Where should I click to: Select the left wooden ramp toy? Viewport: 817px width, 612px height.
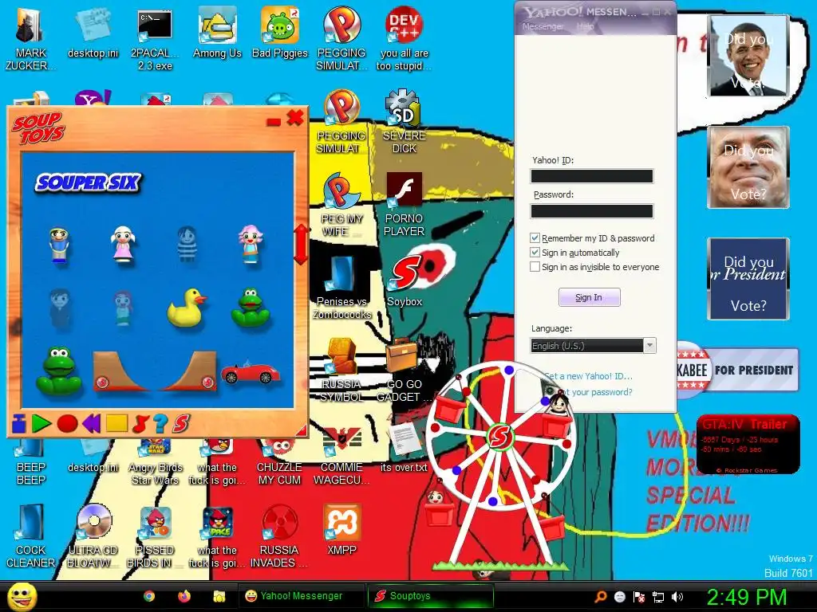(120, 371)
